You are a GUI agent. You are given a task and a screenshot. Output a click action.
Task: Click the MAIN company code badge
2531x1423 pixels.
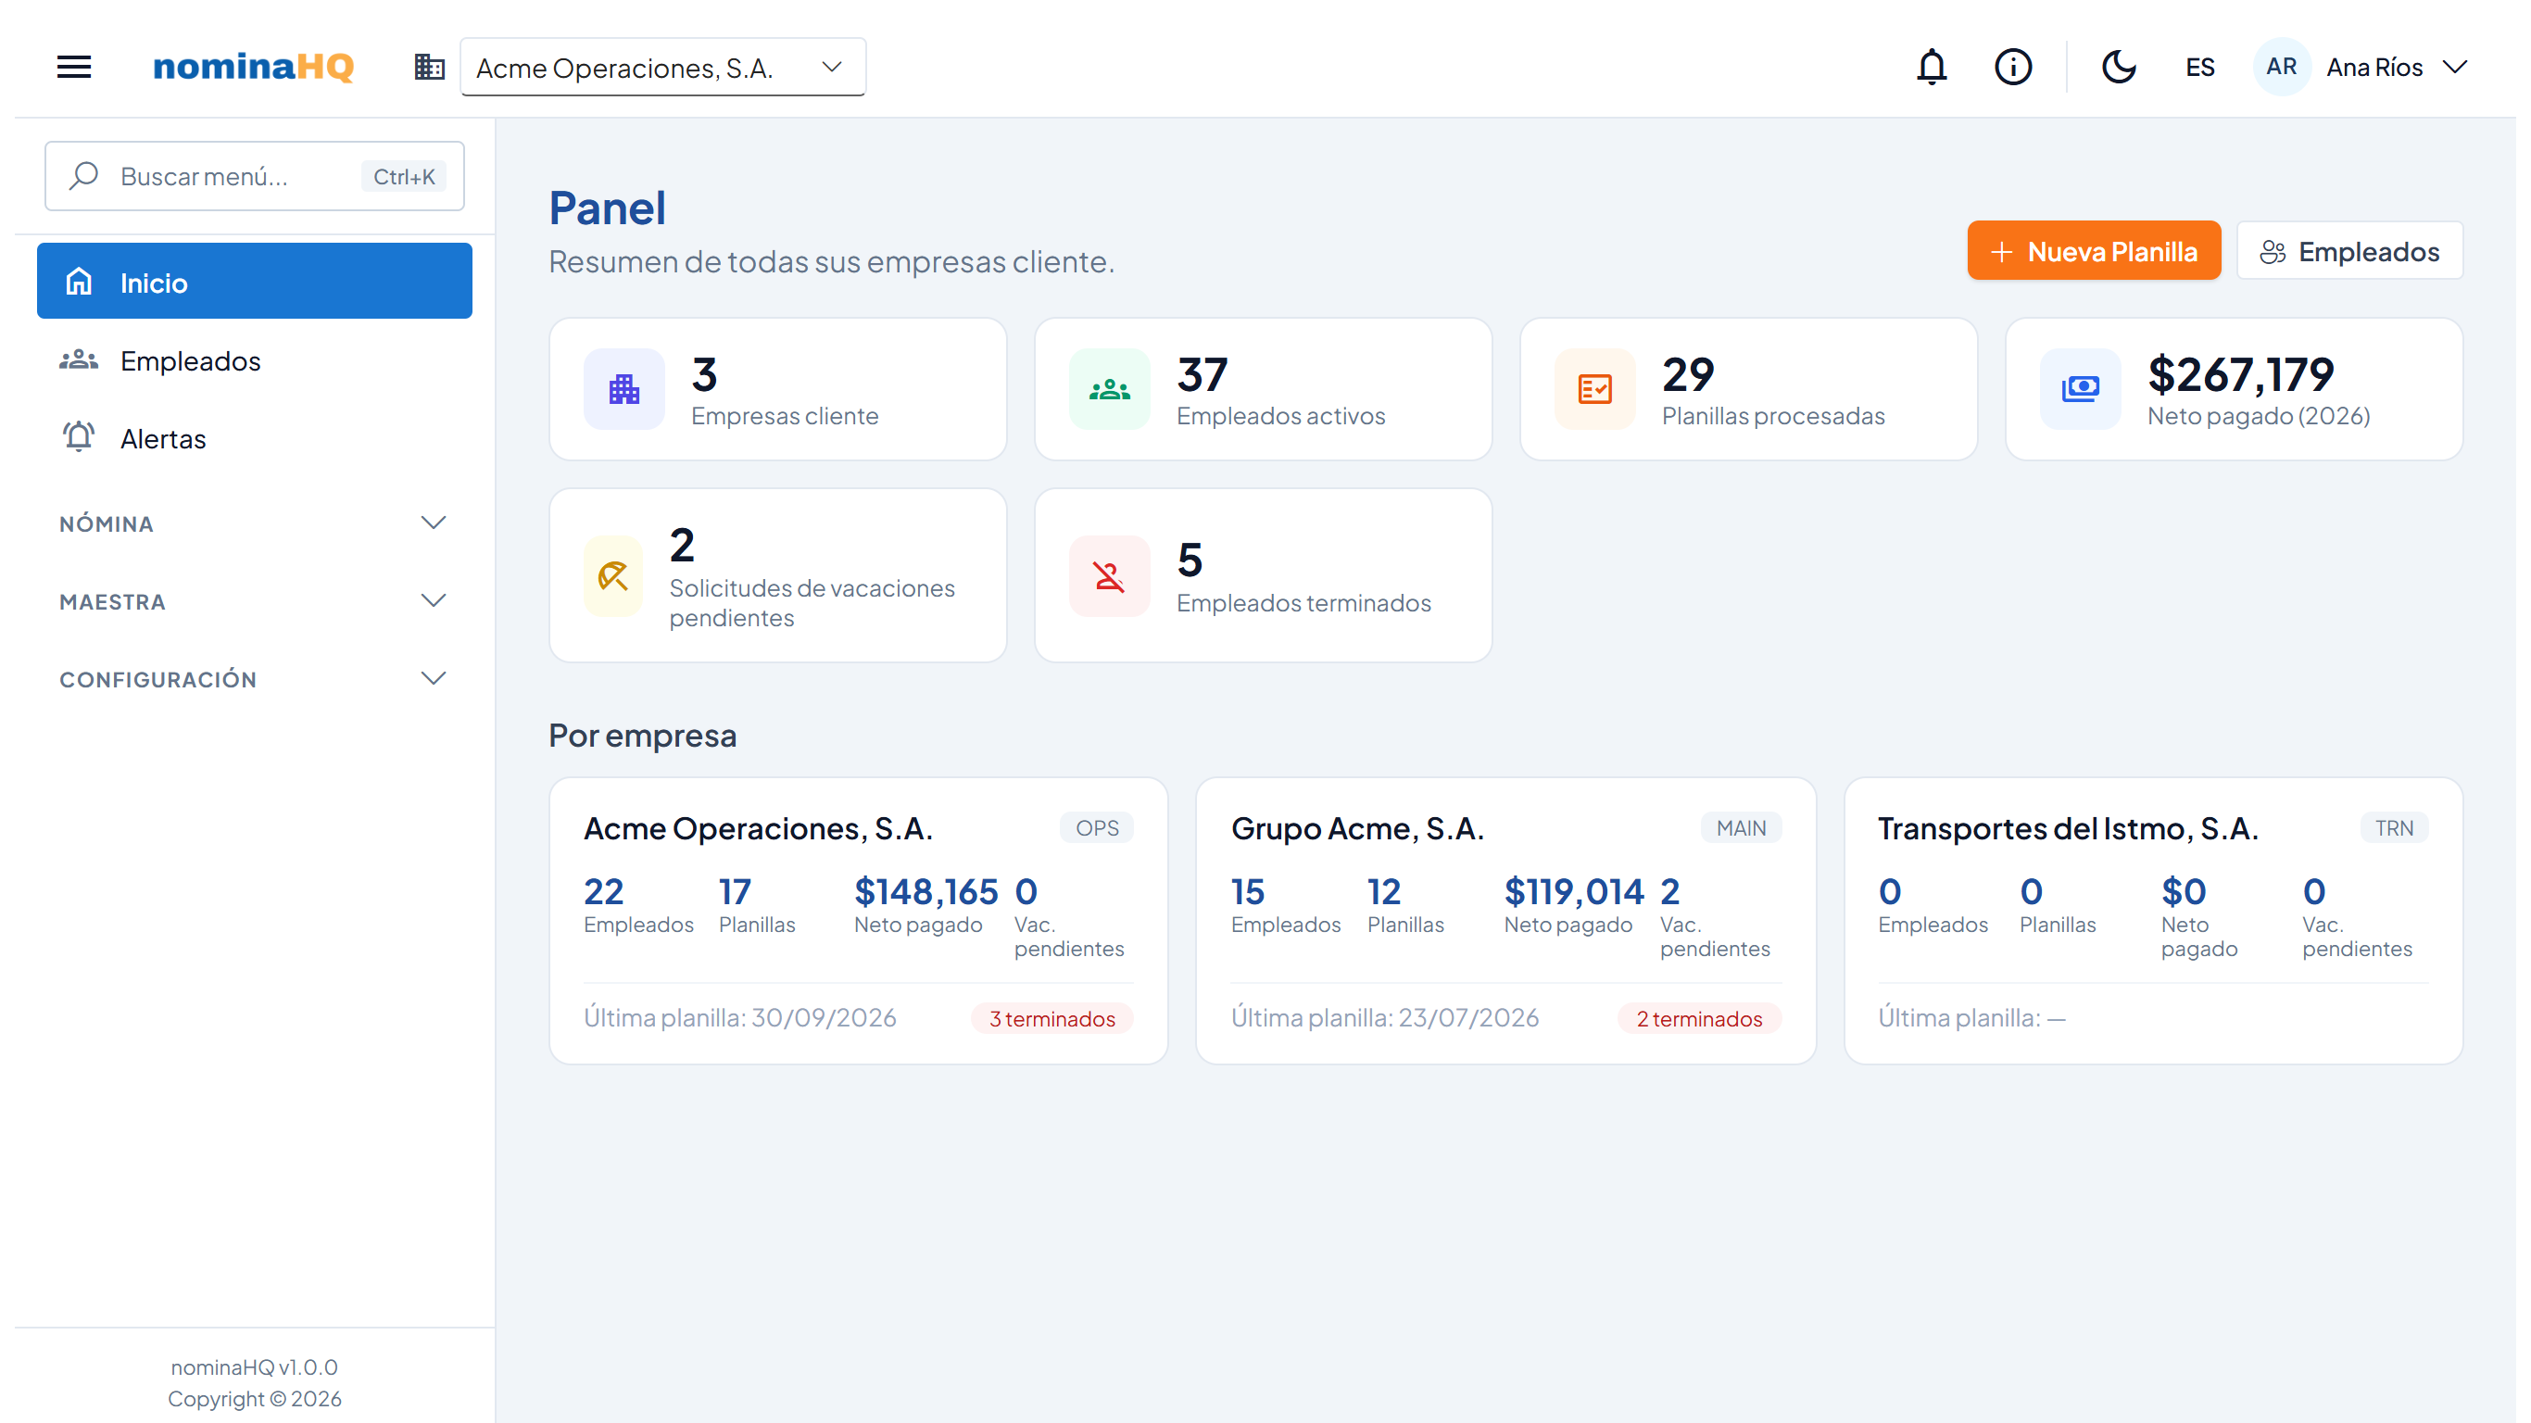(x=1740, y=828)
